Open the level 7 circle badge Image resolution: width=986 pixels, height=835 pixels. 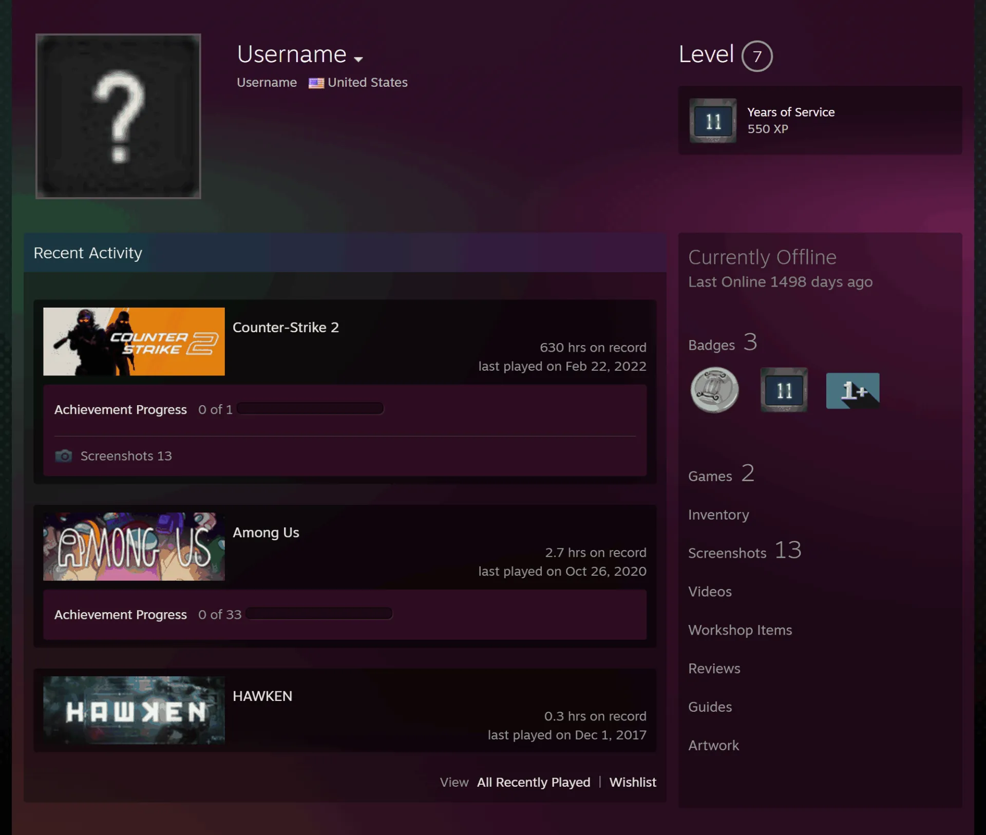coord(757,56)
